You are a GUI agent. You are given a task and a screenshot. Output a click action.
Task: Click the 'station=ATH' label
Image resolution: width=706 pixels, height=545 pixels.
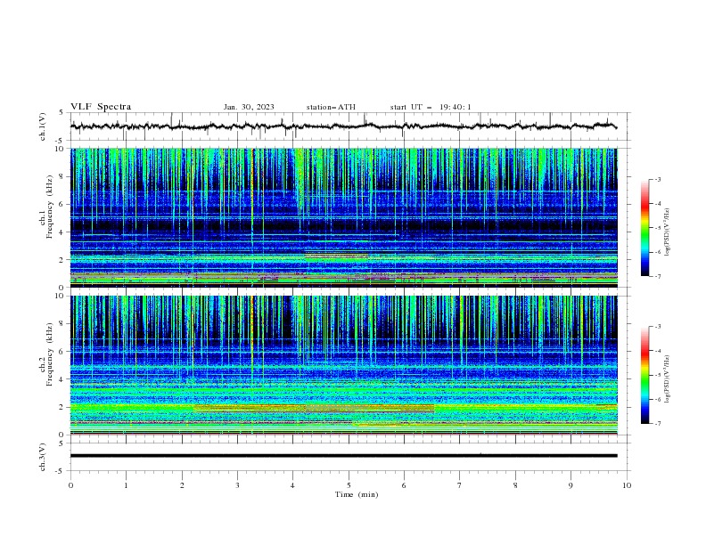pyautogui.click(x=331, y=107)
